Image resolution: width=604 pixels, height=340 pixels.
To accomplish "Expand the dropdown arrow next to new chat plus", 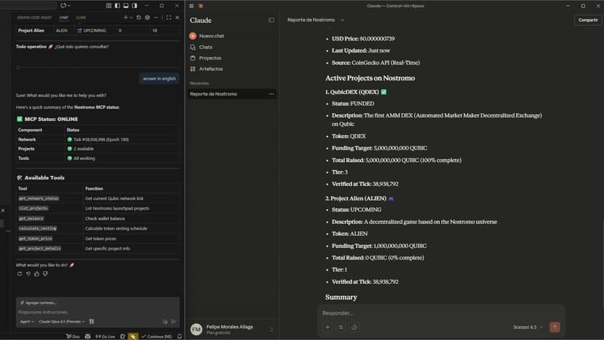I will [x=131, y=18].
